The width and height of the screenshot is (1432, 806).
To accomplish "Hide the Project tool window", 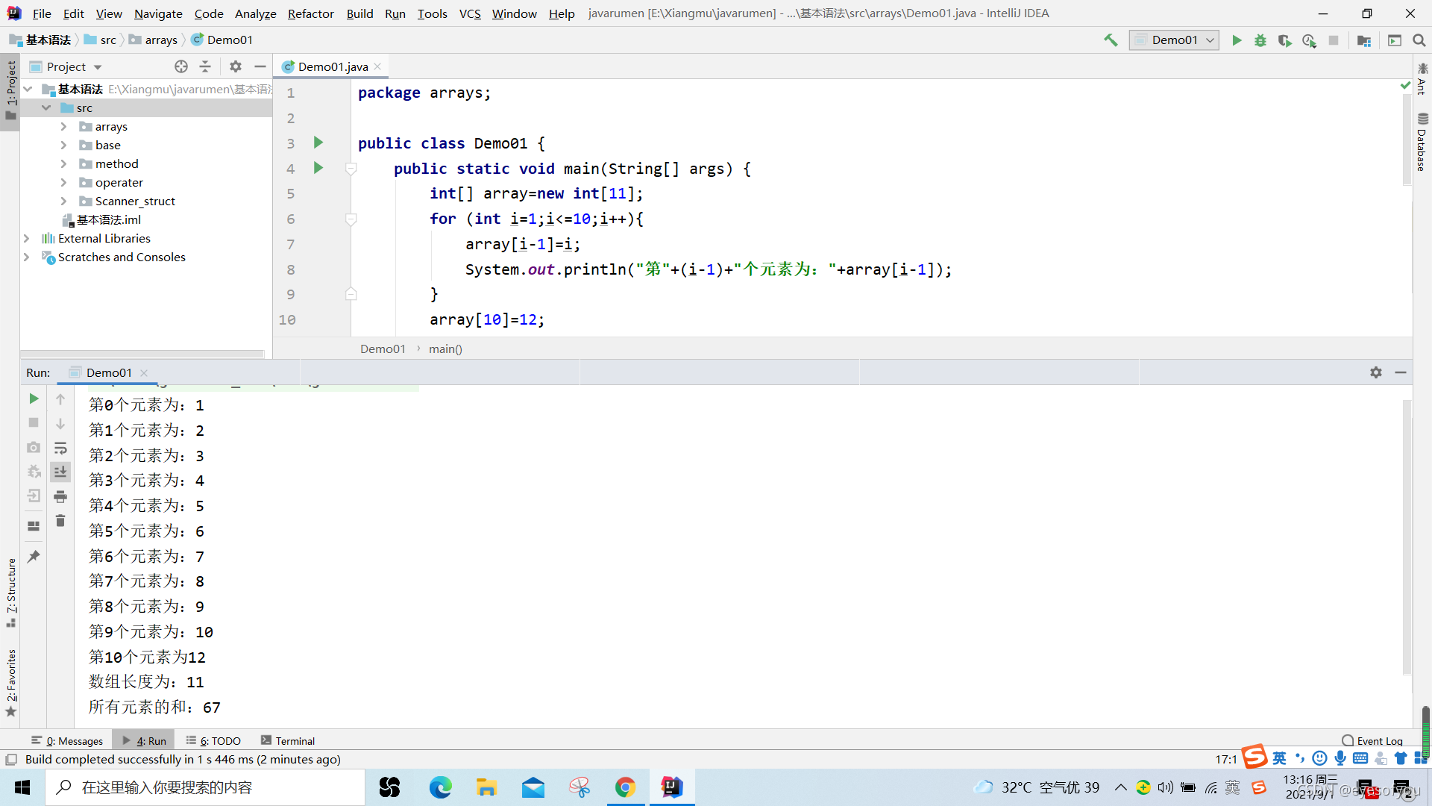I will (x=260, y=66).
